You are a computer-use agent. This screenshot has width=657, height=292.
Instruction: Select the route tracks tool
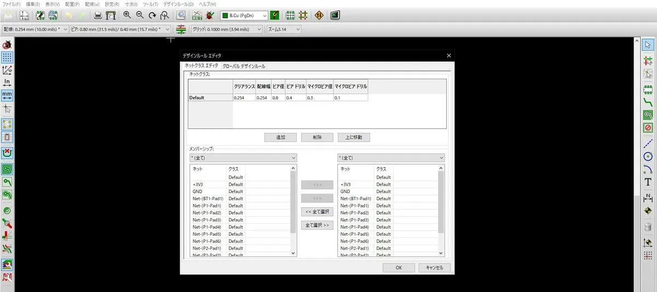(x=648, y=102)
